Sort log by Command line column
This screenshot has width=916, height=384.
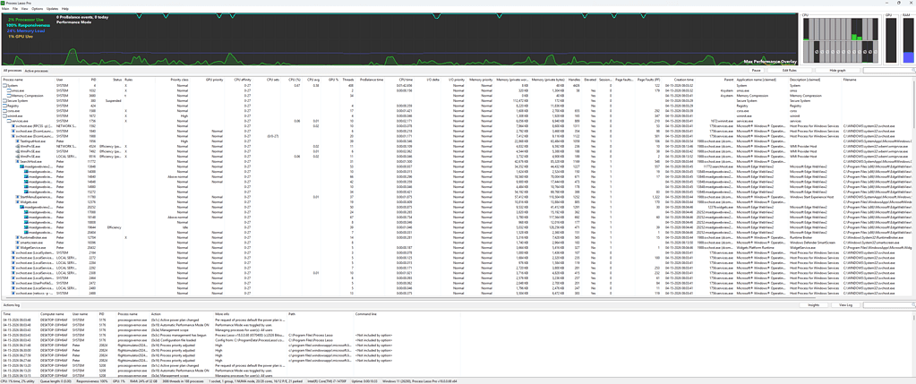[x=365, y=313]
